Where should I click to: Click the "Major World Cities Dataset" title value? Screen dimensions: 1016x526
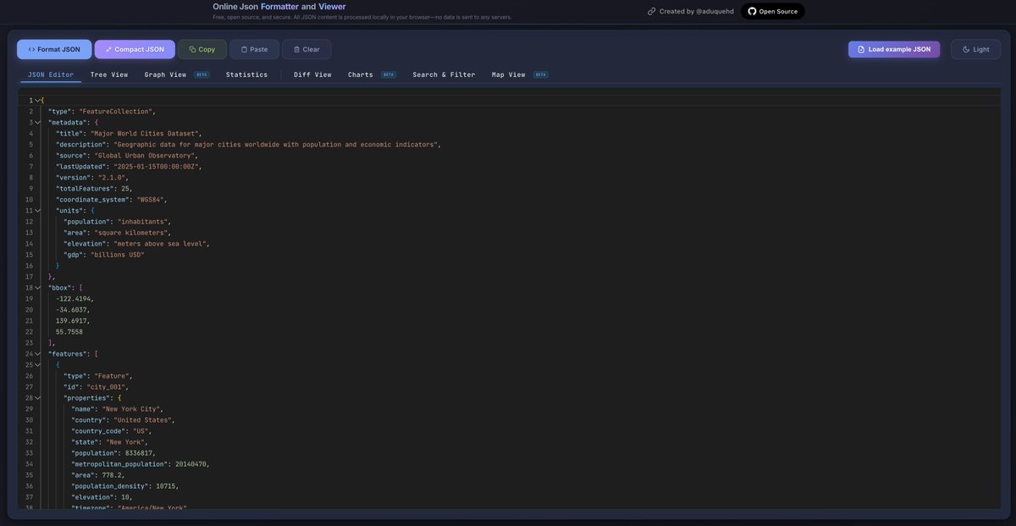pos(145,134)
